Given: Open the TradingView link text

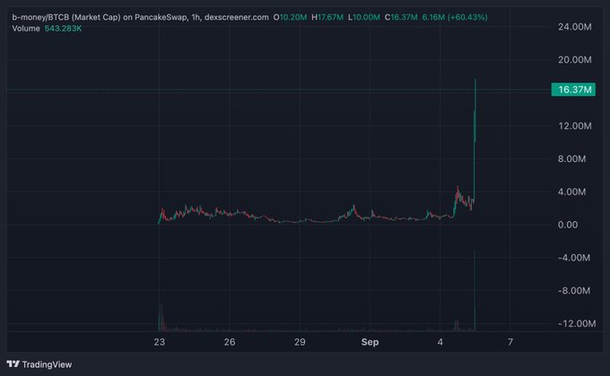Looking at the screenshot, I should pos(47,364).
